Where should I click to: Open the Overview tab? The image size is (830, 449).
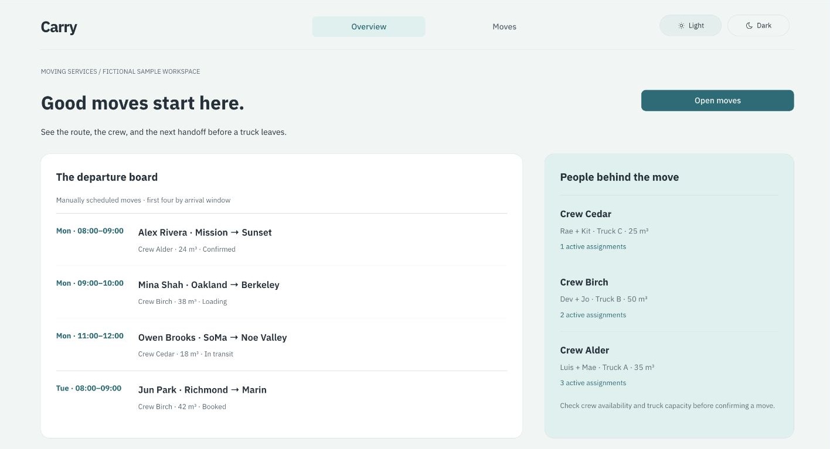(x=369, y=26)
